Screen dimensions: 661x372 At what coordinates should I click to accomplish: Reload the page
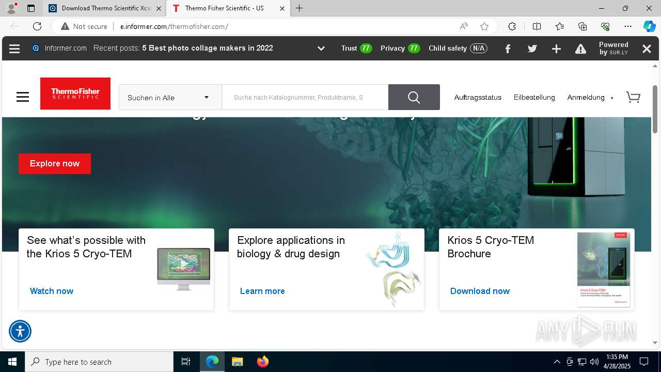(37, 26)
